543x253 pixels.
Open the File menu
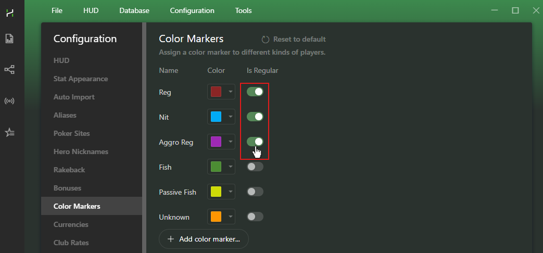57,11
